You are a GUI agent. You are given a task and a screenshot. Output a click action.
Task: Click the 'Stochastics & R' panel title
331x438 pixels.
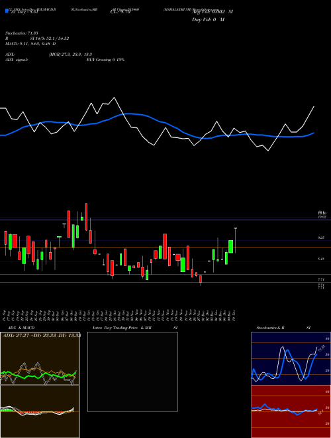[x=271, y=328]
